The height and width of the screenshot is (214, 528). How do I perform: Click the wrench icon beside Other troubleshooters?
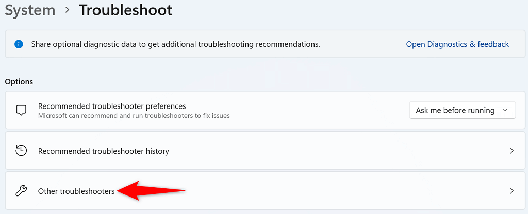[21, 191]
